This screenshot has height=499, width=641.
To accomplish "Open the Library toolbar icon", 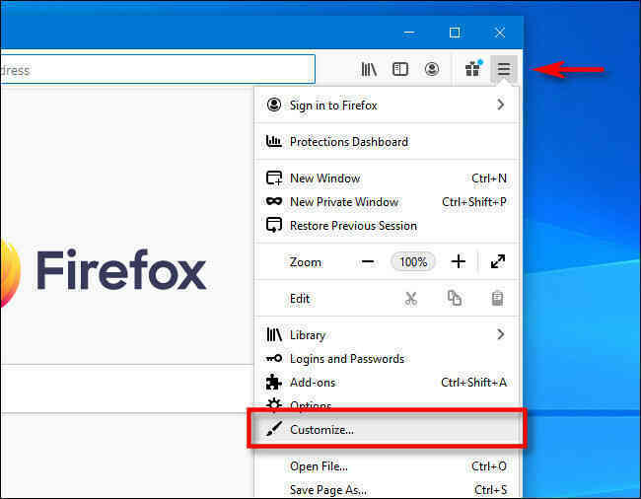I will (x=369, y=69).
